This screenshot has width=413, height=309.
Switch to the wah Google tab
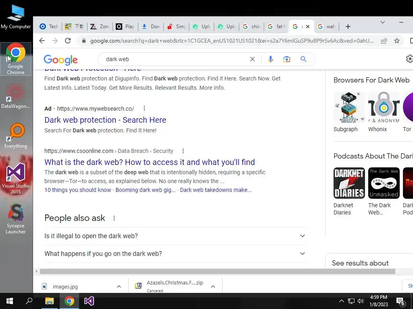click(327, 27)
